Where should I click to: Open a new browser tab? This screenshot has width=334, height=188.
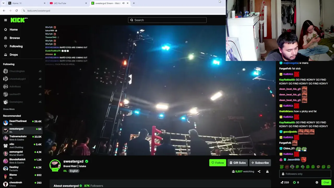[x=134, y=3]
